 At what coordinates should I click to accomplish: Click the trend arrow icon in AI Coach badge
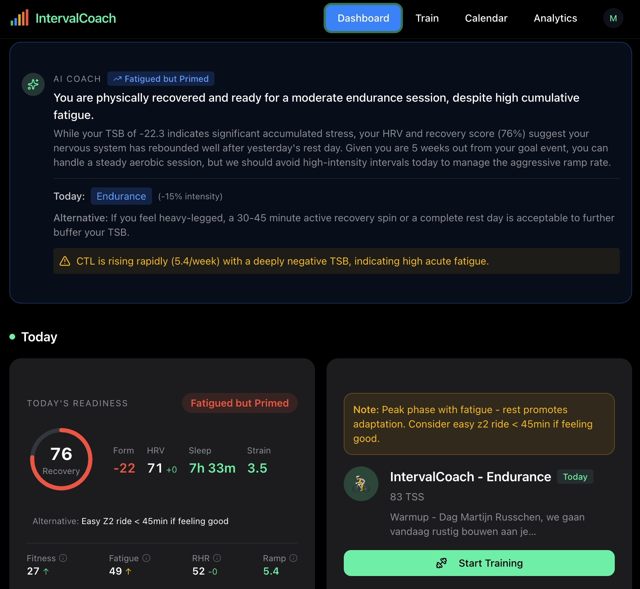point(117,79)
